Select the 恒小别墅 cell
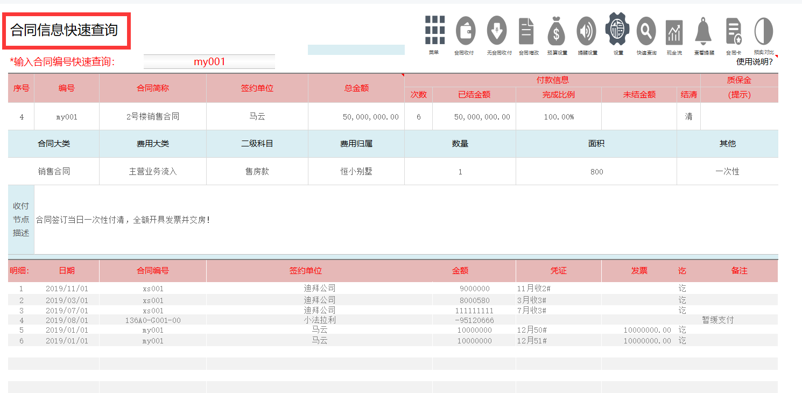 (356, 172)
